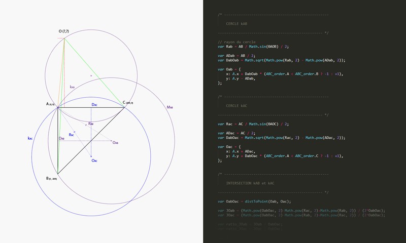The image size is (406, 243).
Task: Click point O (?,?) label in diagram
Action: (64, 31)
